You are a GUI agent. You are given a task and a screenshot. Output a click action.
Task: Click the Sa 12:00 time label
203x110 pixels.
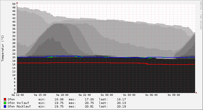[18, 95]
